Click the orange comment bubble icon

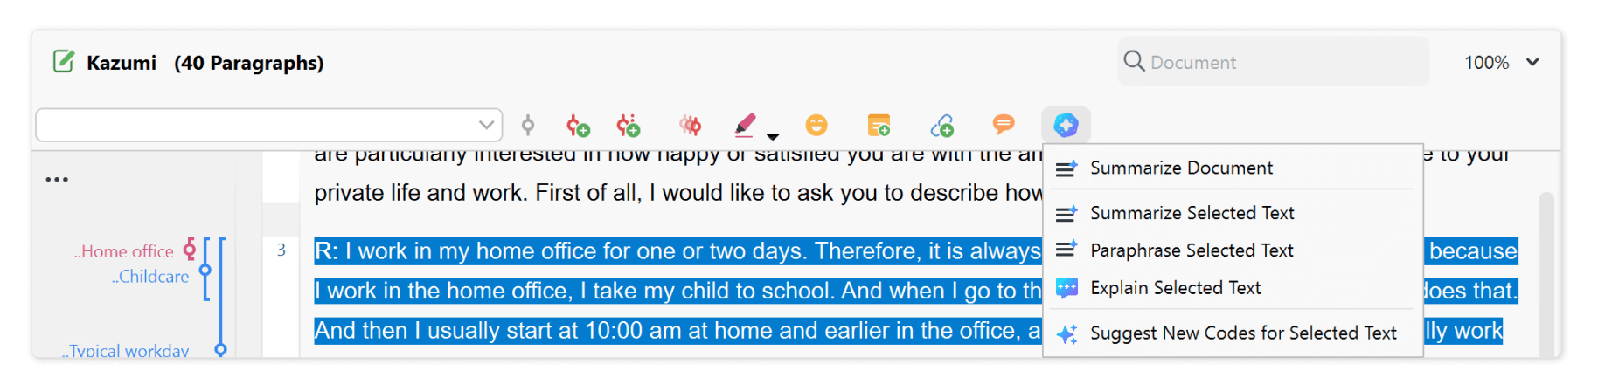1004,125
